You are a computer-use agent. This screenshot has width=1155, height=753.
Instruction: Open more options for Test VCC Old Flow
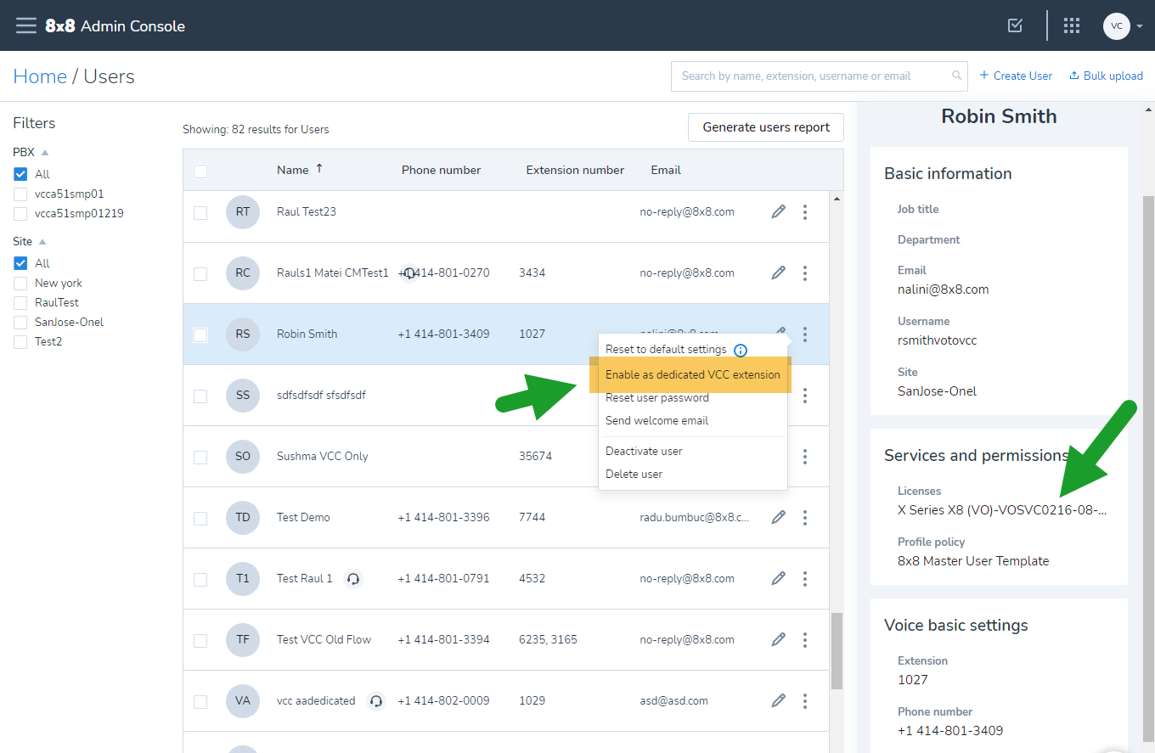(x=805, y=639)
